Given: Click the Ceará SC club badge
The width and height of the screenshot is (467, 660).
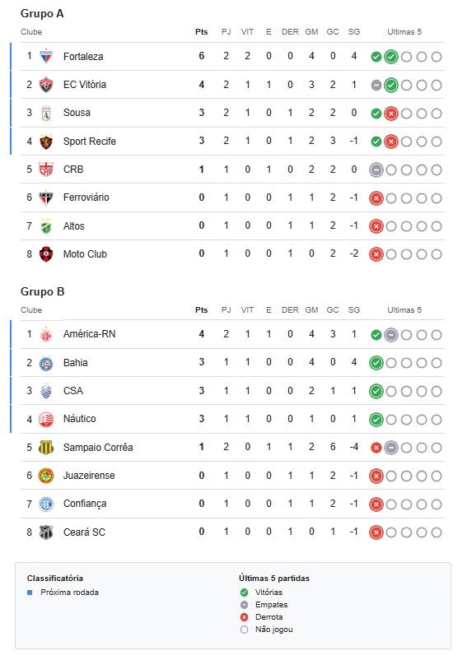Looking at the screenshot, I should (46, 532).
